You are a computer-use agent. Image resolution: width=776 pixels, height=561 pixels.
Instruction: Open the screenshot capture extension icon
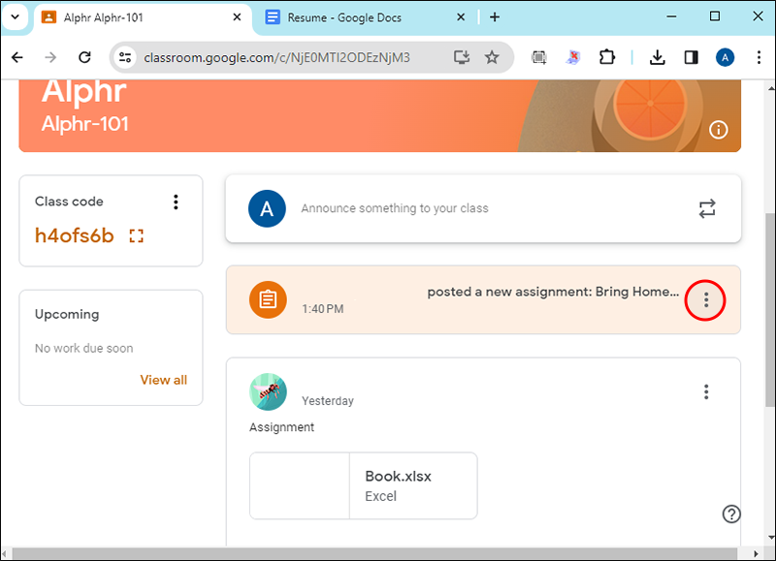[x=539, y=57]
